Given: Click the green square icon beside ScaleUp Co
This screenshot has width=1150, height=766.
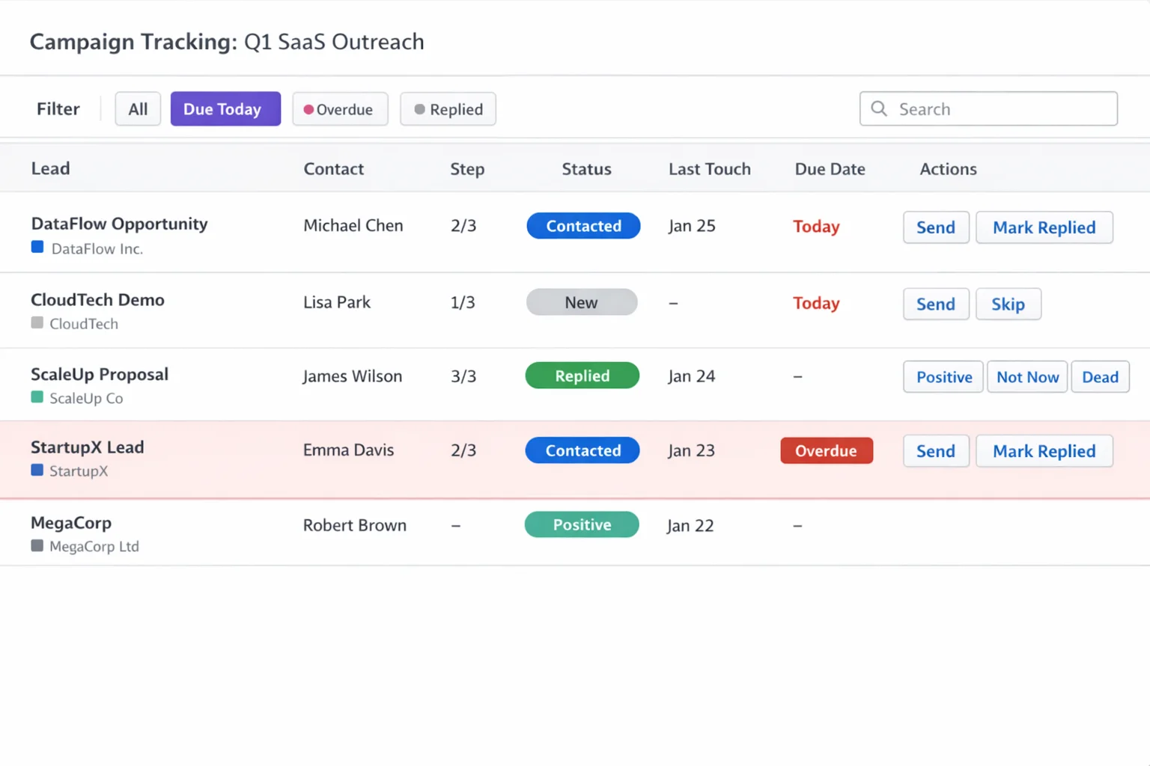Looking at the screenshot, I should [x=37, y=398].
